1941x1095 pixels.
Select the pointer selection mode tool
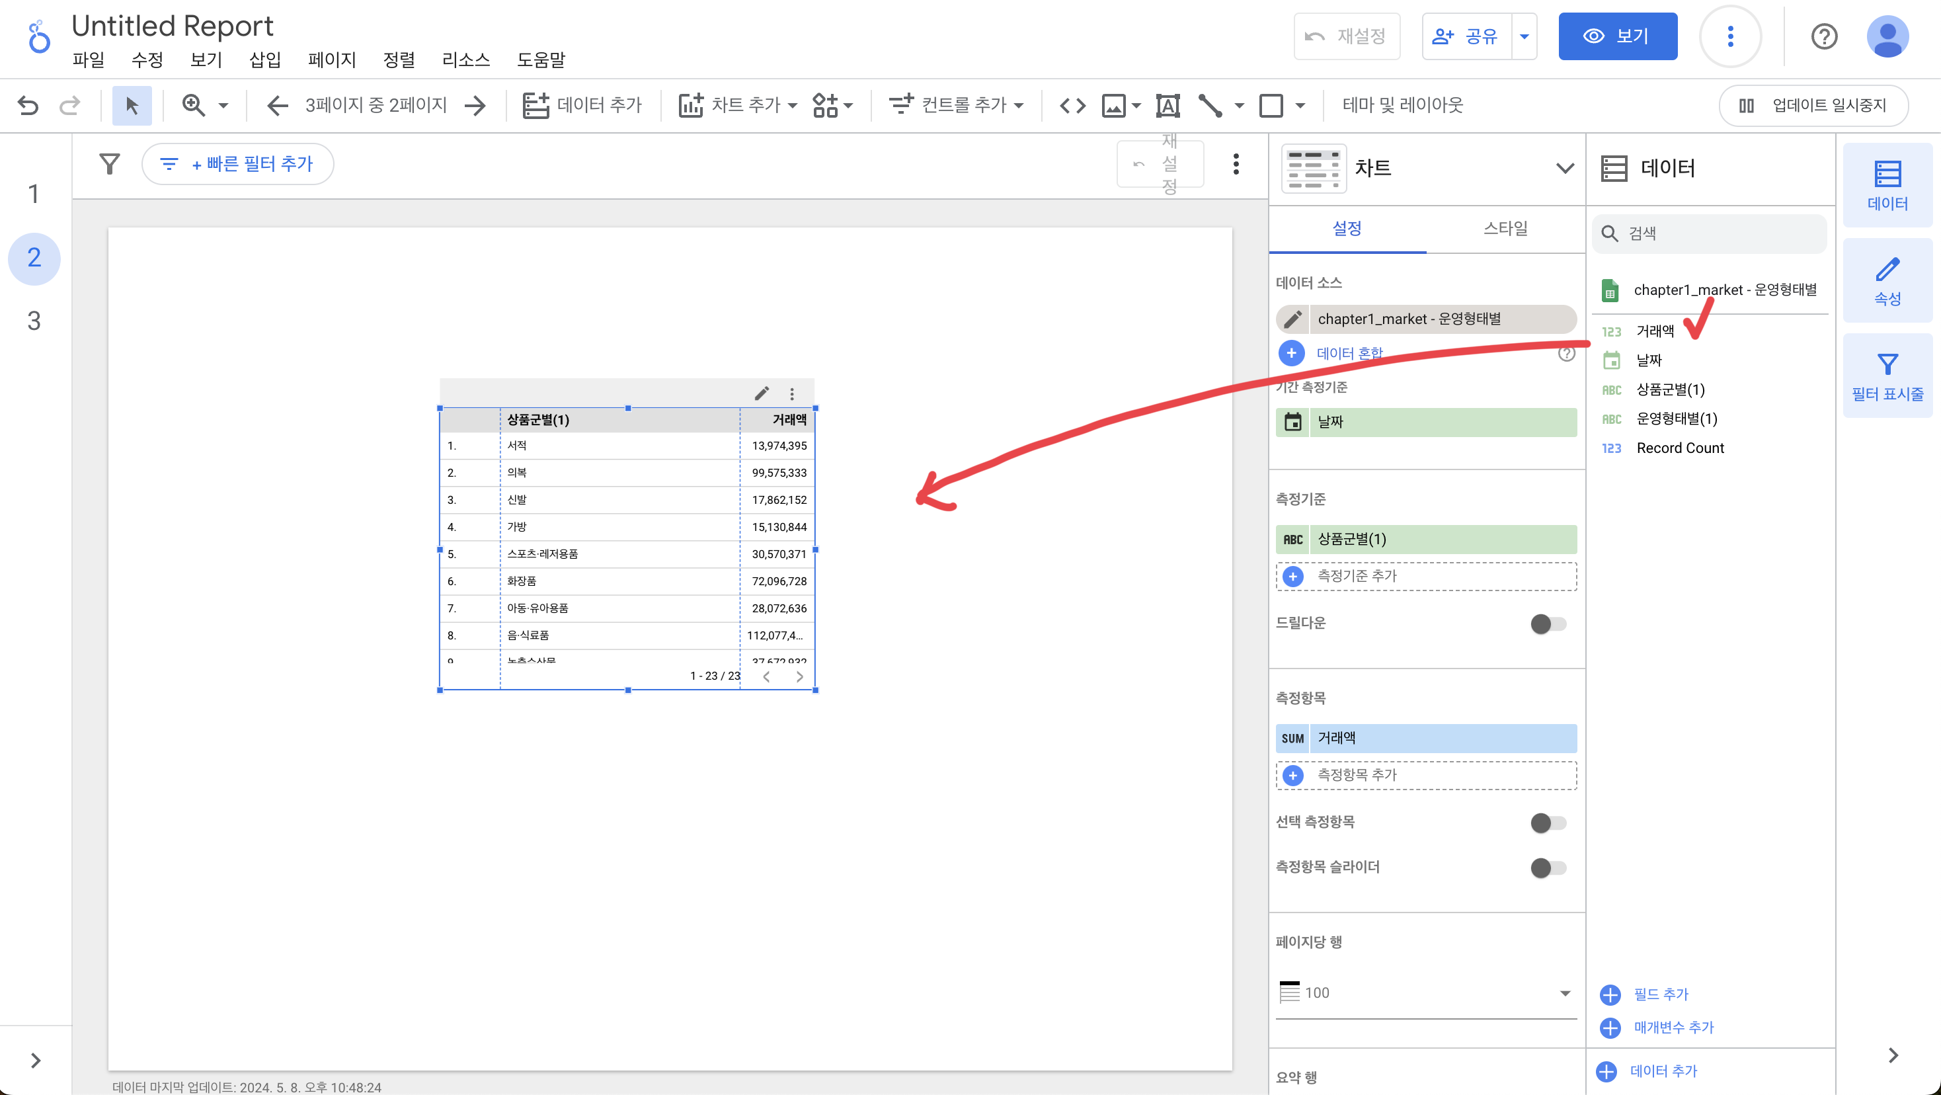pos(132,104)
